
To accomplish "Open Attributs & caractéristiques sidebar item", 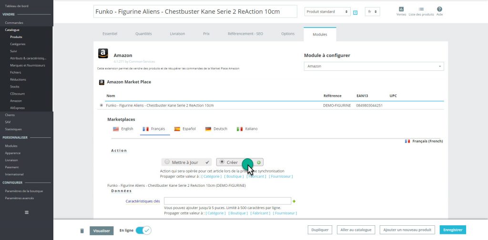I will (x=28, y=58).
